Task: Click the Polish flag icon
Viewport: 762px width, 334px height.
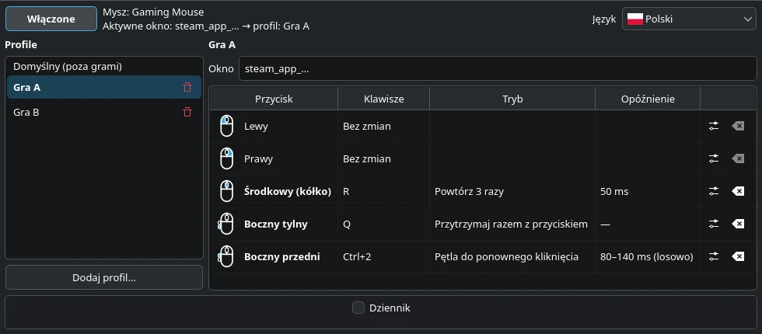Action: pyautogui.click(x=635, y=19)
